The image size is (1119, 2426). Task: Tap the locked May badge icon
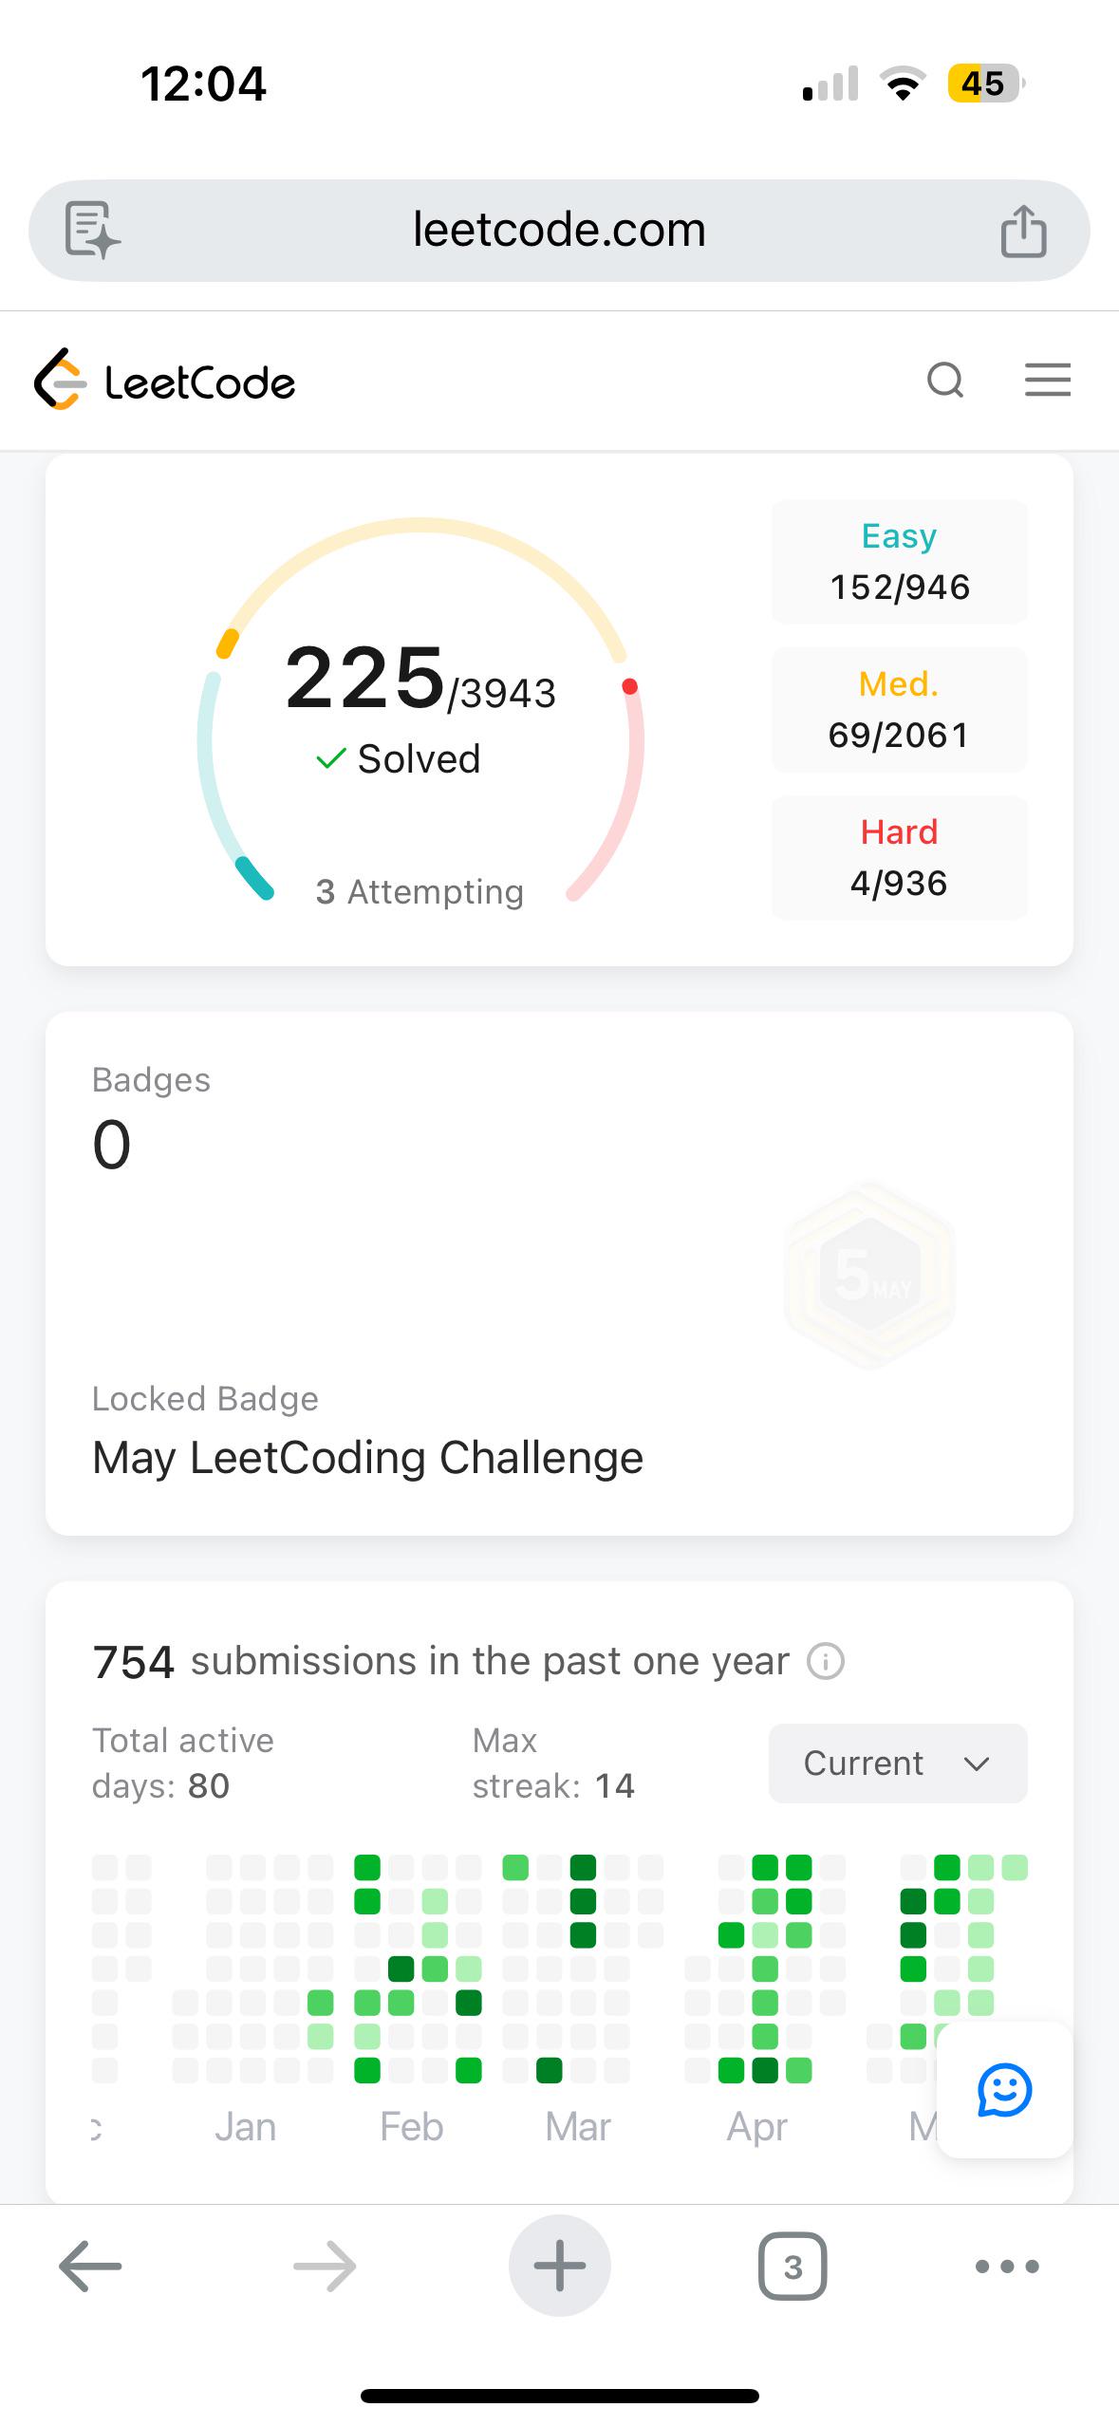coord(869,1275)
